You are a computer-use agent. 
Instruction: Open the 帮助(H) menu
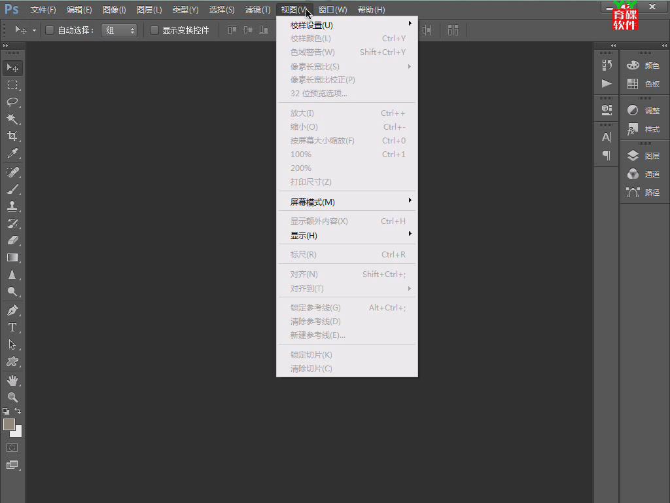pos(371,9)
